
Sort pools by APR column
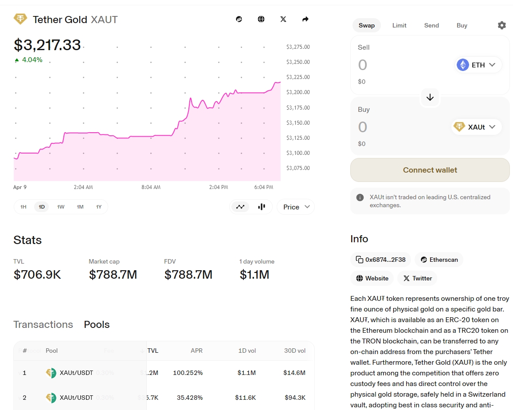click(x=196, y=351)
